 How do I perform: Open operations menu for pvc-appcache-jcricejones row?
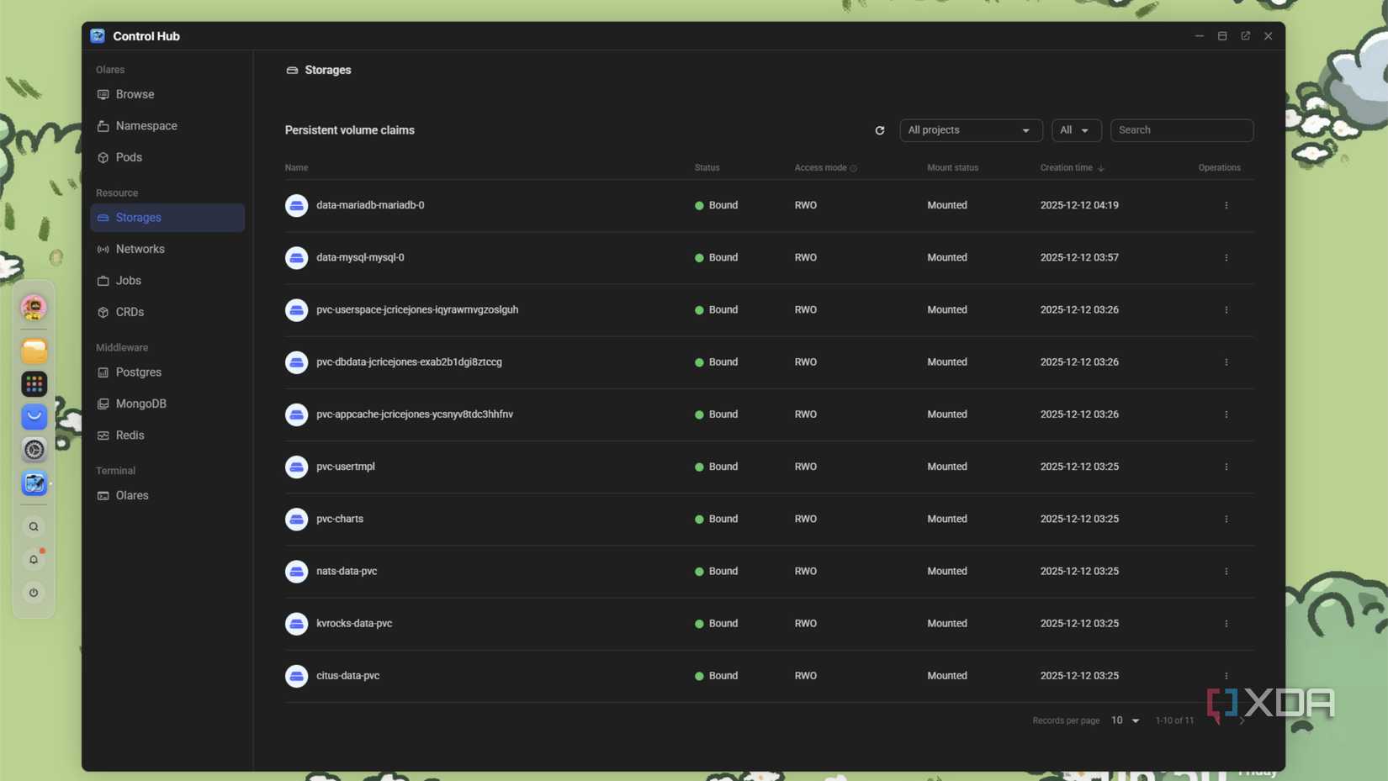click(1226, 414)
